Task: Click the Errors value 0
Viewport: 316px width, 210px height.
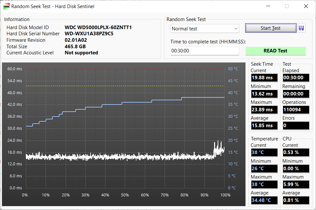Action: (x=296, y=125)
